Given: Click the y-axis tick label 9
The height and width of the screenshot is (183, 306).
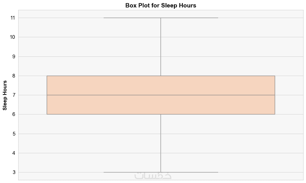Looking at the screenshot, I should [14, 56].
